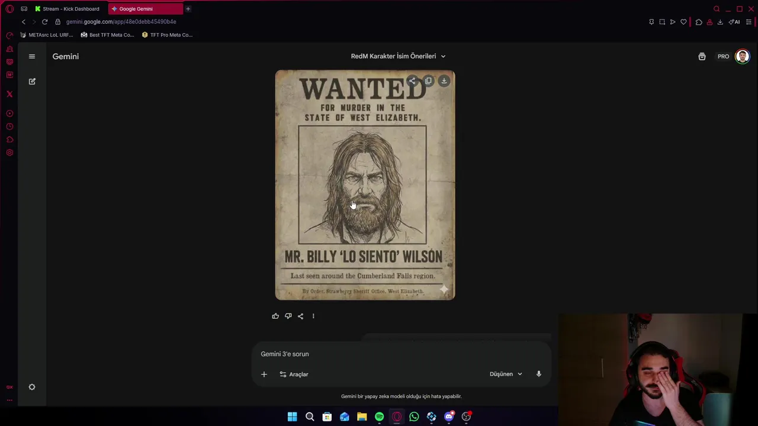Start a new chat with the pencil icon
Viewport: 758px width, 426px height.
32,81
